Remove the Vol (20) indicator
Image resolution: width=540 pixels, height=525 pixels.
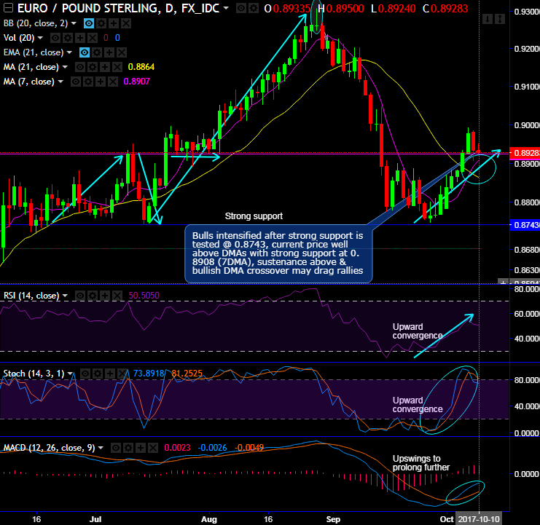tap(93, 38)
